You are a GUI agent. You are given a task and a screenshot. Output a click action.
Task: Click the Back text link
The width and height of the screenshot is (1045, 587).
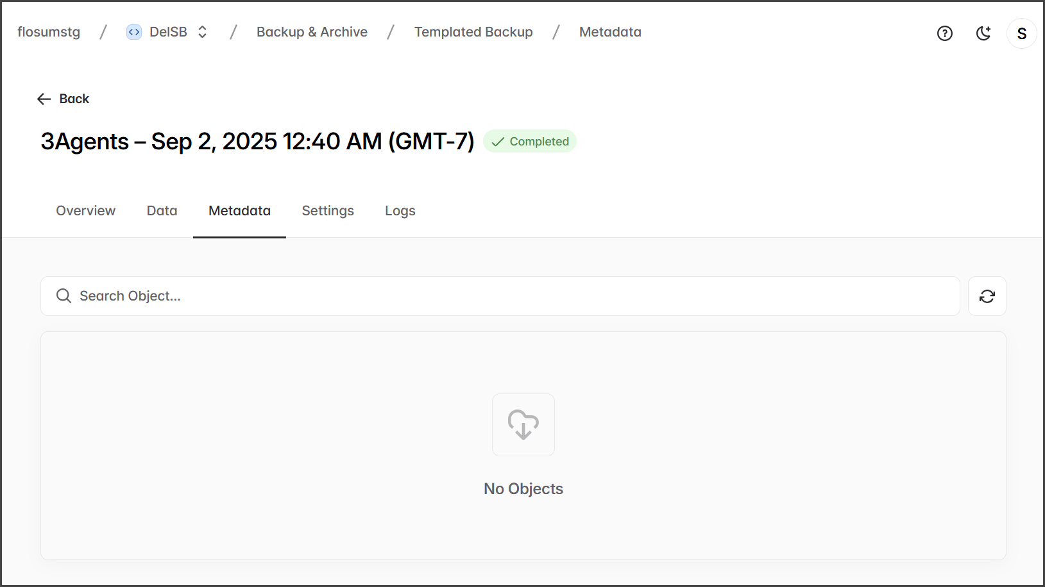click(x=74, y=99)
